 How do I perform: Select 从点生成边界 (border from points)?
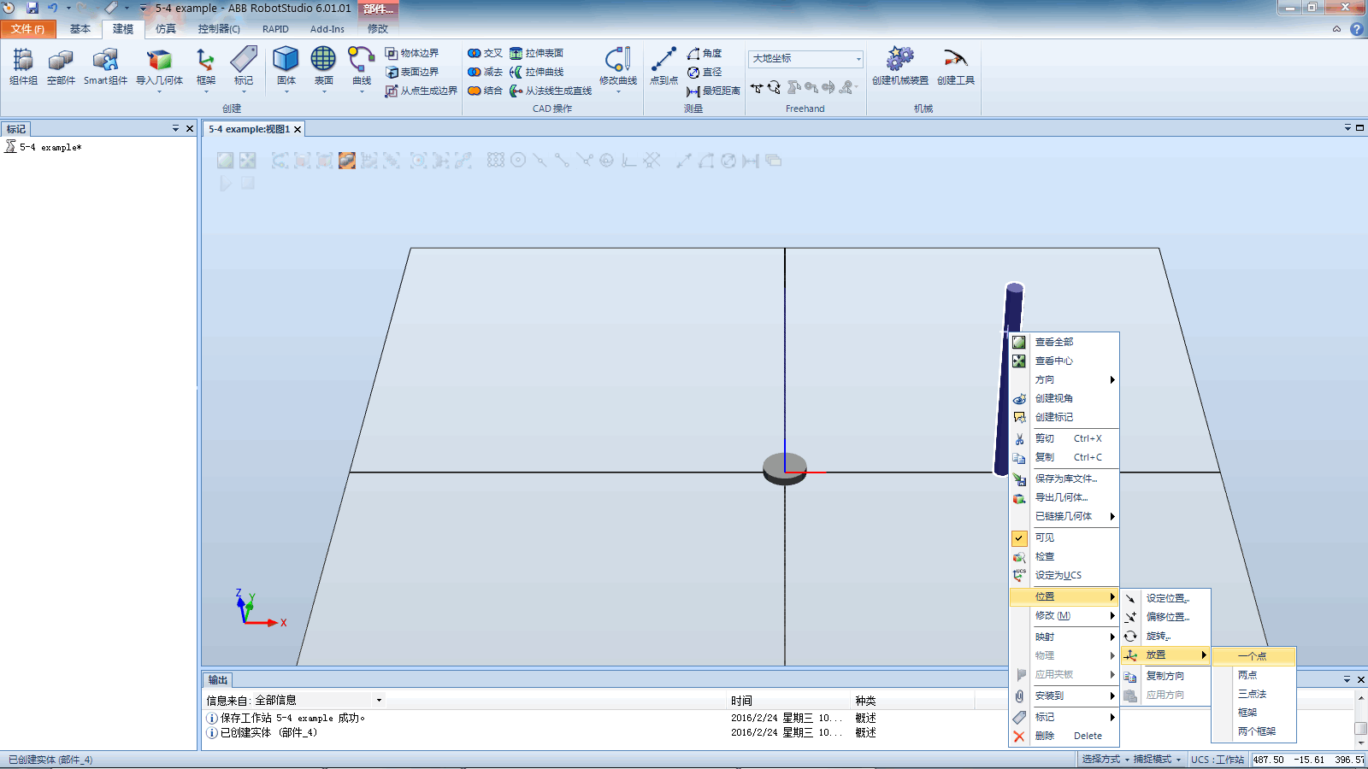click(x=421, y=91)
